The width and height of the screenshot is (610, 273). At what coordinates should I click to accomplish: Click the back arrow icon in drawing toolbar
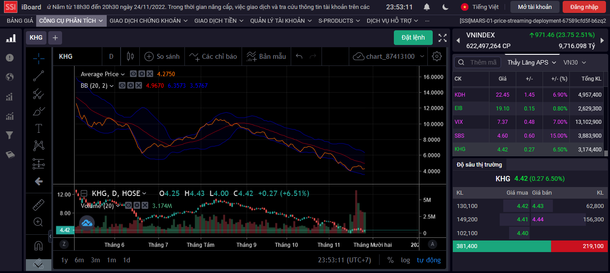click(39, 181)
